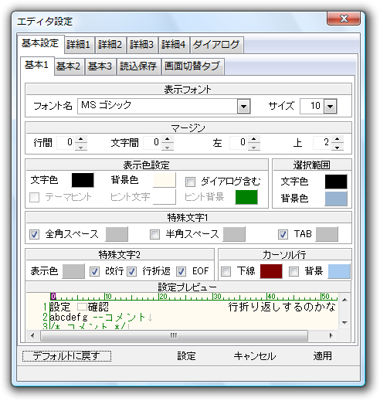Image resolution: width=380 pixels, height=401 pixels.
Task: Decrease the 文字間 spinner value
Action: (168, 147)
